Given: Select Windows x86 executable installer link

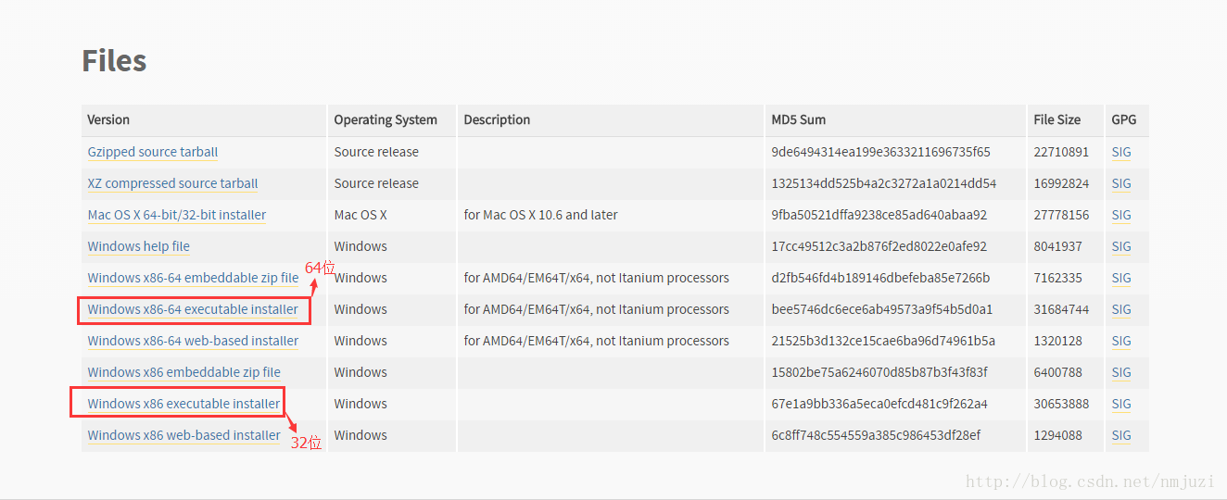Looking at the screenshot, I should pos(183,404).
